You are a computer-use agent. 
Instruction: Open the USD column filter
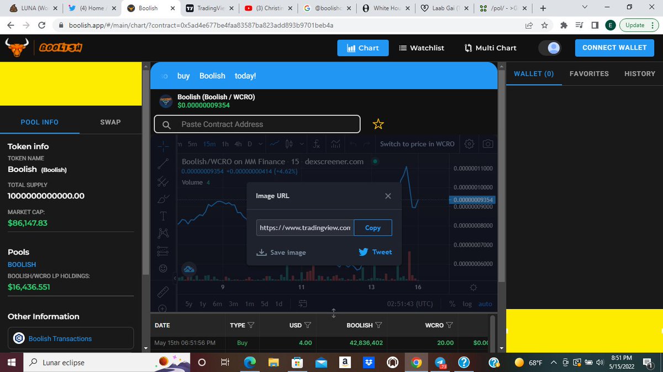(308, 325)
